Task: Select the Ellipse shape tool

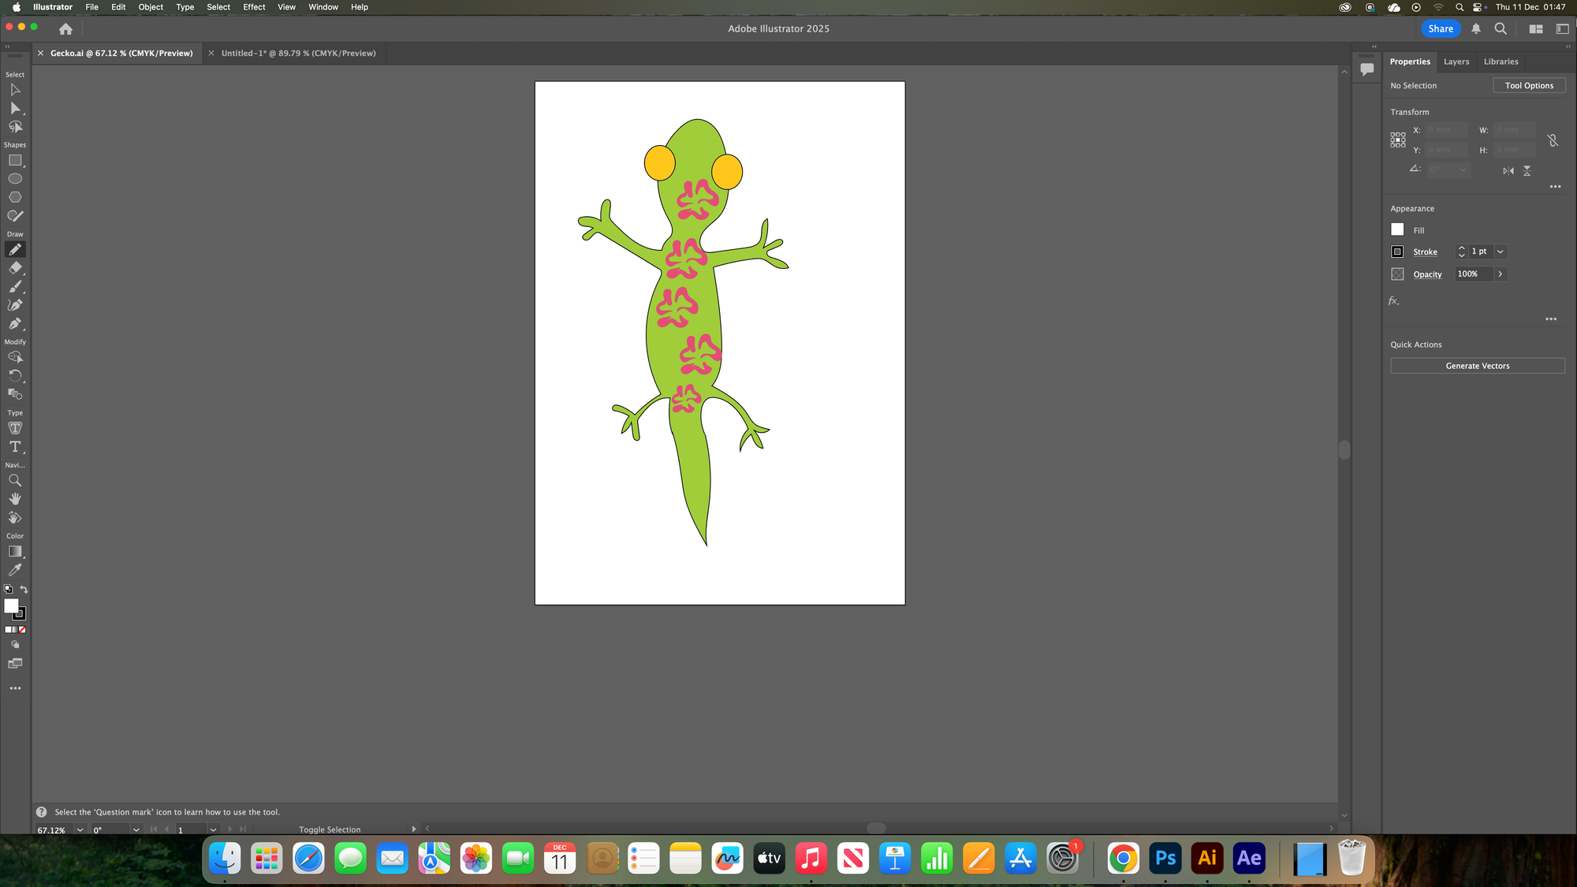Action: pos(15,179)
